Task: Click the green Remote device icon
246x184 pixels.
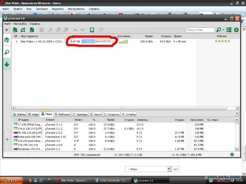Action: (x=92, y=30)
